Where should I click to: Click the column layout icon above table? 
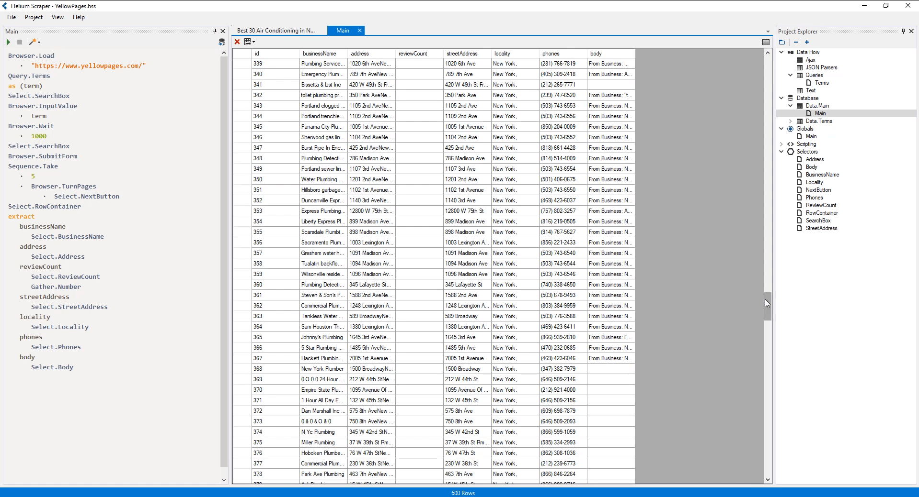(766, 42)
